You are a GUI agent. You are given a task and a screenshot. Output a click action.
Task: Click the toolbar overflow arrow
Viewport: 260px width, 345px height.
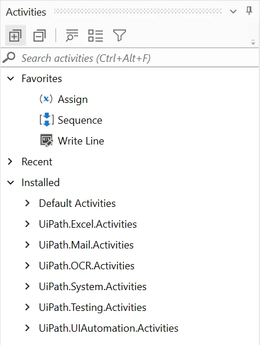point(253,42)
